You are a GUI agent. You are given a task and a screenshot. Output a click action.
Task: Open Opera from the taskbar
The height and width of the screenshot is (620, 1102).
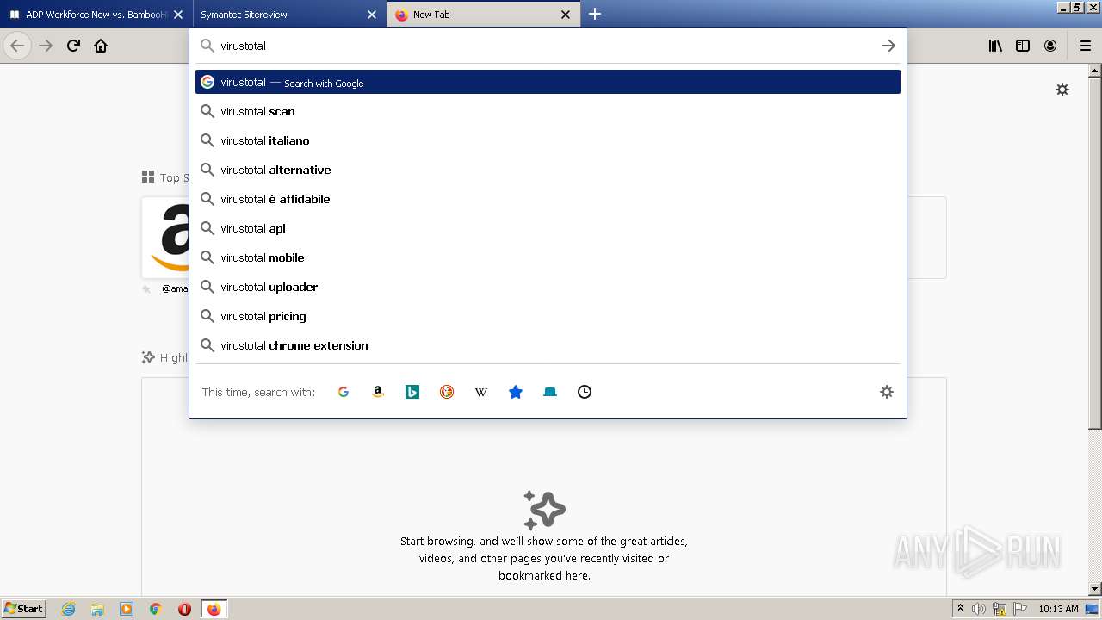click(184, 609)
